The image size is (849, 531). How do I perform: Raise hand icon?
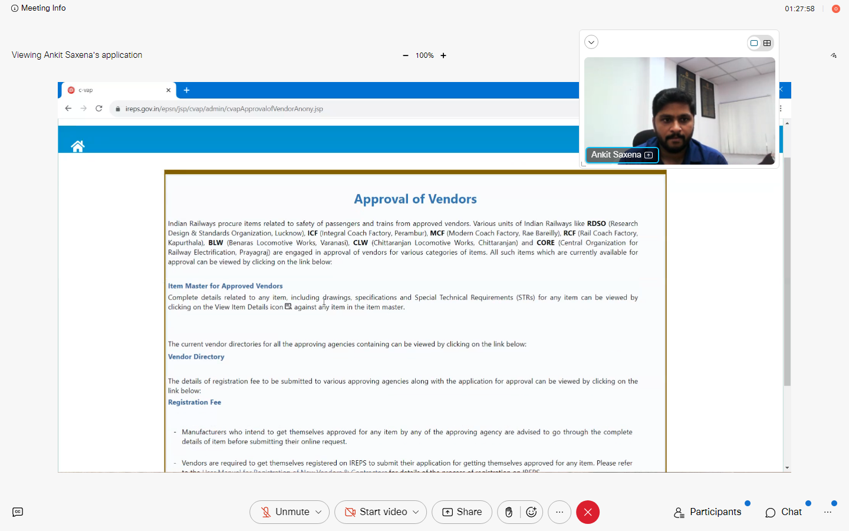point(509,512)
